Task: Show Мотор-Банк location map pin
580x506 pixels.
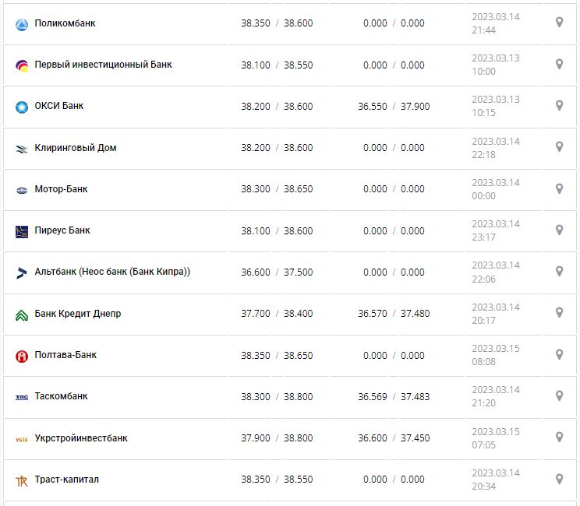Action: pos(559,188)
